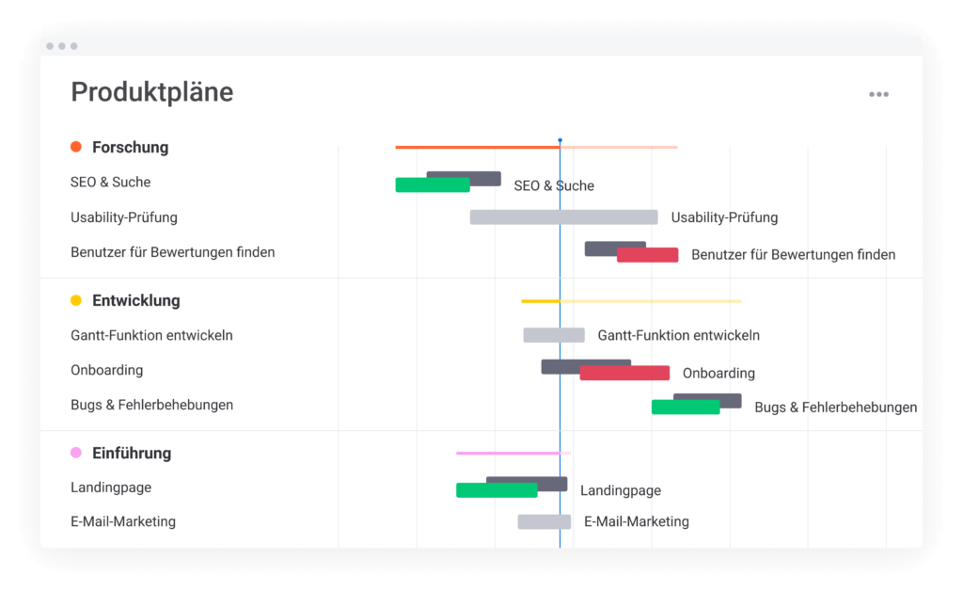Collapse the Forschung group header
Viewport: 963px width, 592px height.
click(x=130, y=147)
